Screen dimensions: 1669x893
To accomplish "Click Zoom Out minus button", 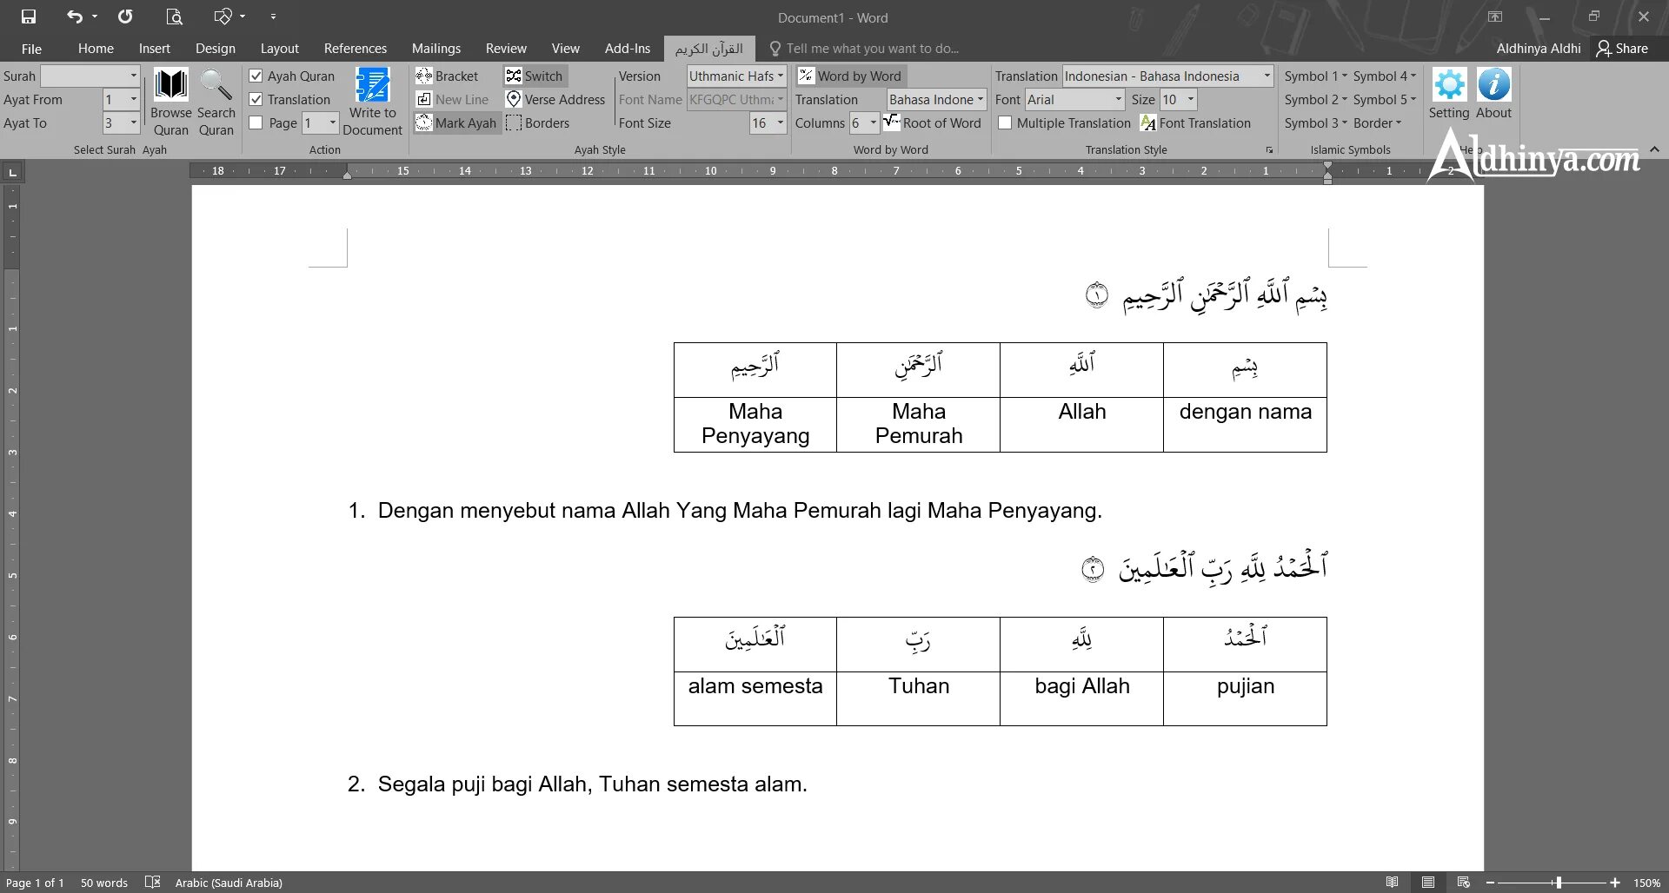I will pyautogui.click(x=1490, y=883).
